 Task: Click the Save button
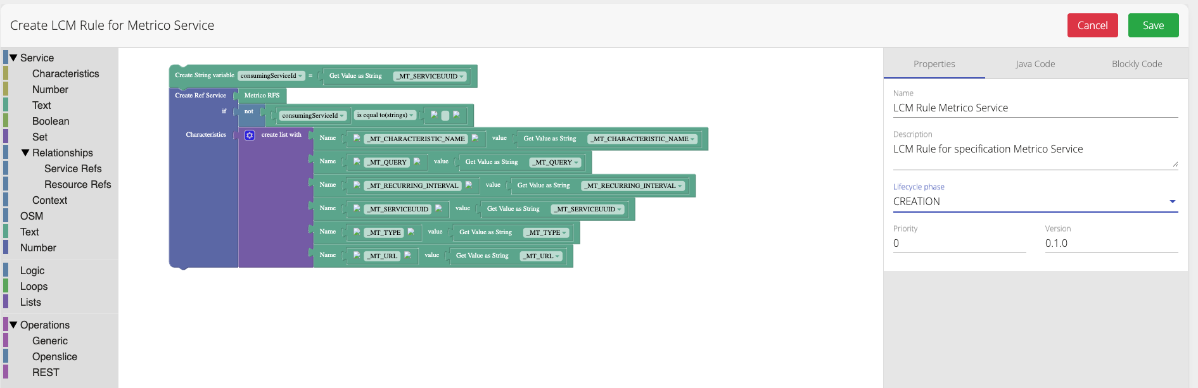click(x=1153, y=25)
